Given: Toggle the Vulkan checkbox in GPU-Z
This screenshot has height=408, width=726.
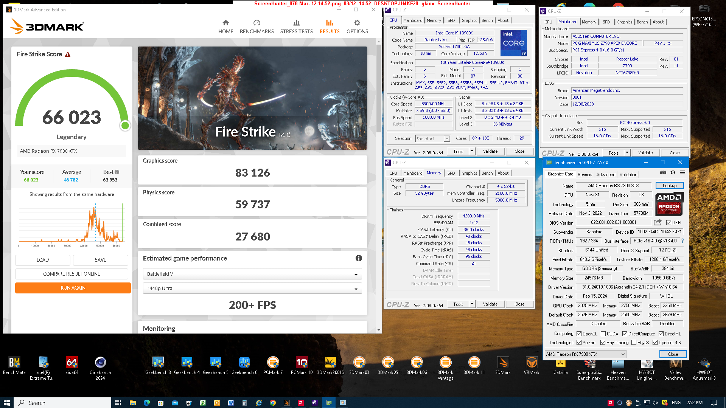Looking at the screenshot, I should click(x=579, y=343).
